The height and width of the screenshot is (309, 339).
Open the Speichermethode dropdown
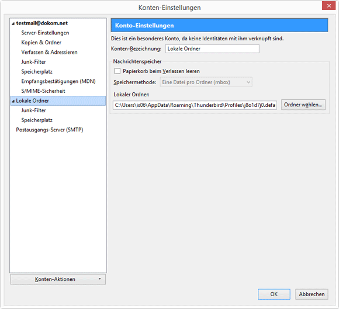(206, 82)
